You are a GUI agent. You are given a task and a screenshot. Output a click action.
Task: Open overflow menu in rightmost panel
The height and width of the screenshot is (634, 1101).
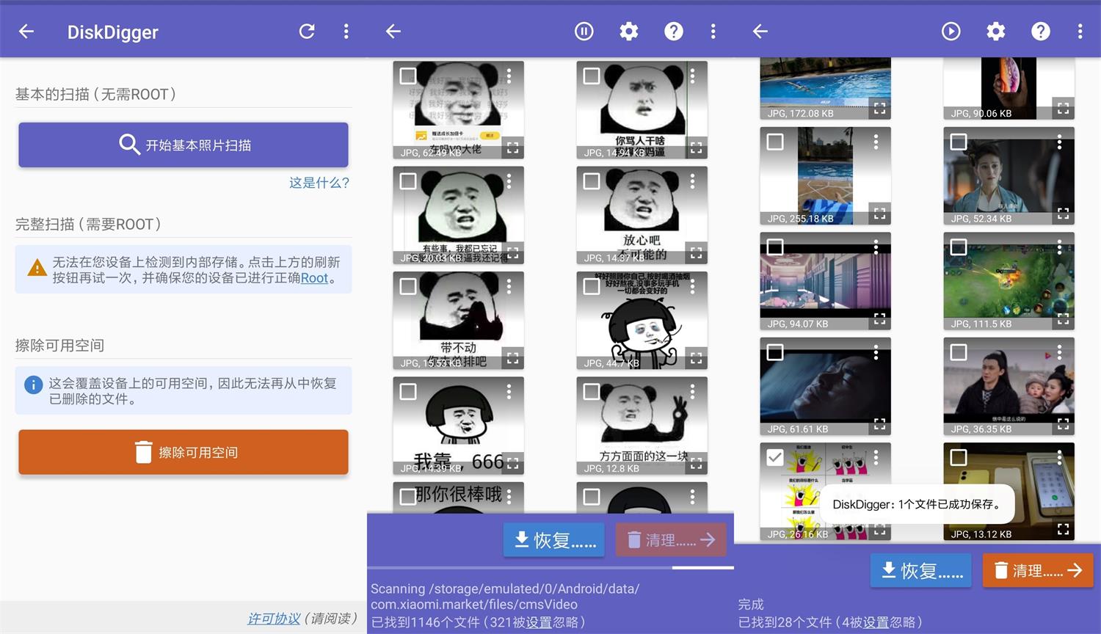click(1080, 32)
